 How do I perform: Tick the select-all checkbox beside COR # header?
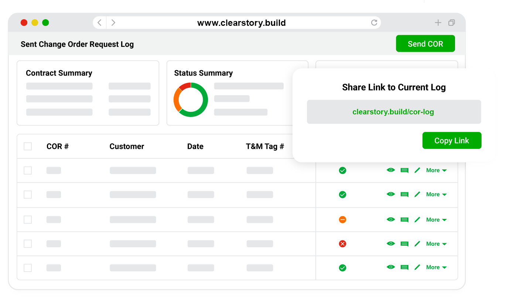28,147
